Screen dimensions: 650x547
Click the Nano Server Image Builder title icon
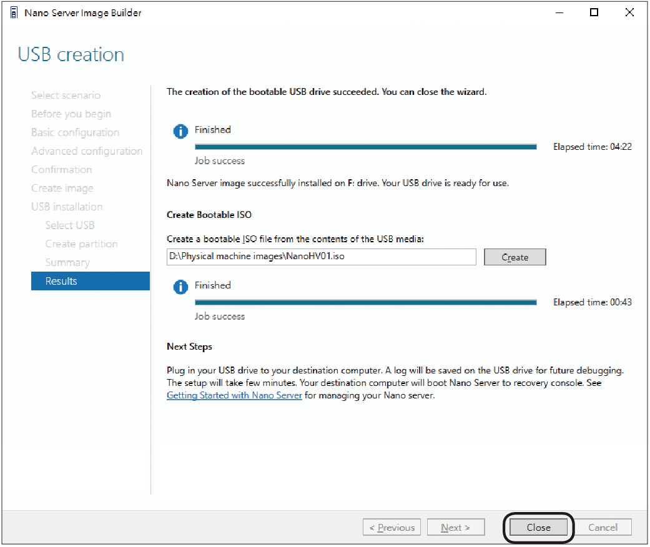pos(14,13)
